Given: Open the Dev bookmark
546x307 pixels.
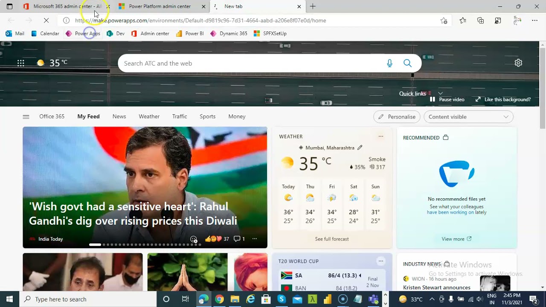Looking at the screenshot, I should pos(116,33).
